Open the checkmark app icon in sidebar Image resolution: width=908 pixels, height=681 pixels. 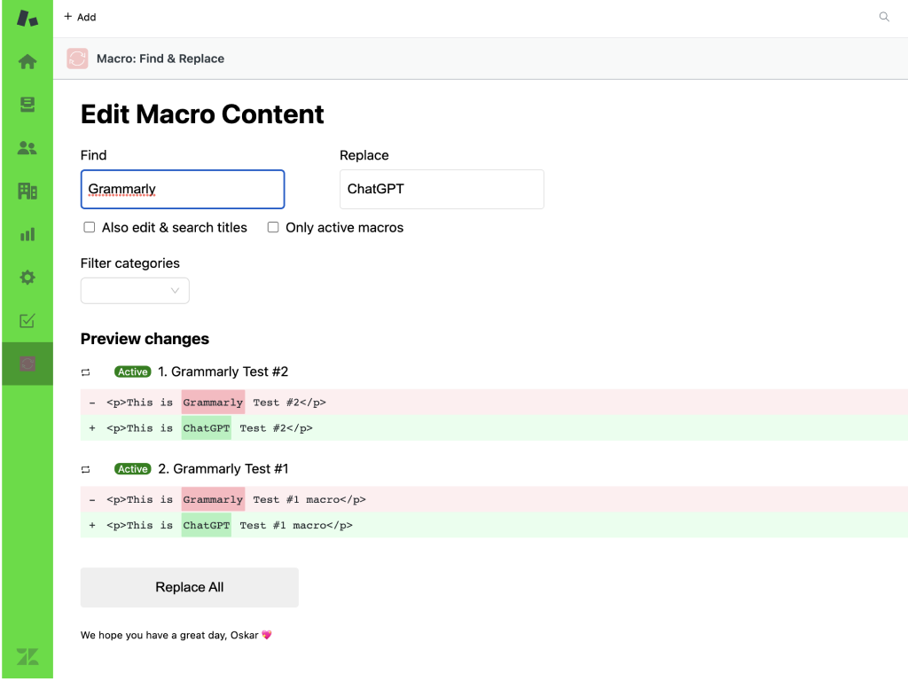click(27, 321)
